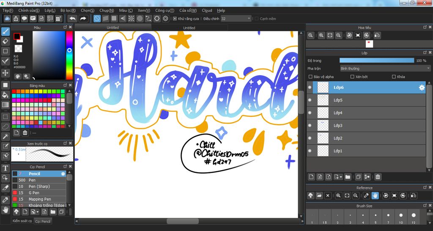Select the Brush tool in left toolbar
This screenshot has height=231, width=433.
5,31
